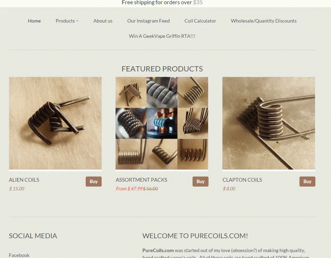Image resolution: width=331 pixels, height=258 pixels.
Task: Select the CLAPTON COILS product title
Action: point(242,180)
